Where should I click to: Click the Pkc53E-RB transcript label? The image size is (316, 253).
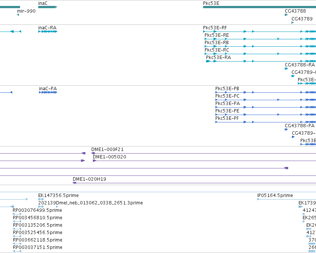216,43
